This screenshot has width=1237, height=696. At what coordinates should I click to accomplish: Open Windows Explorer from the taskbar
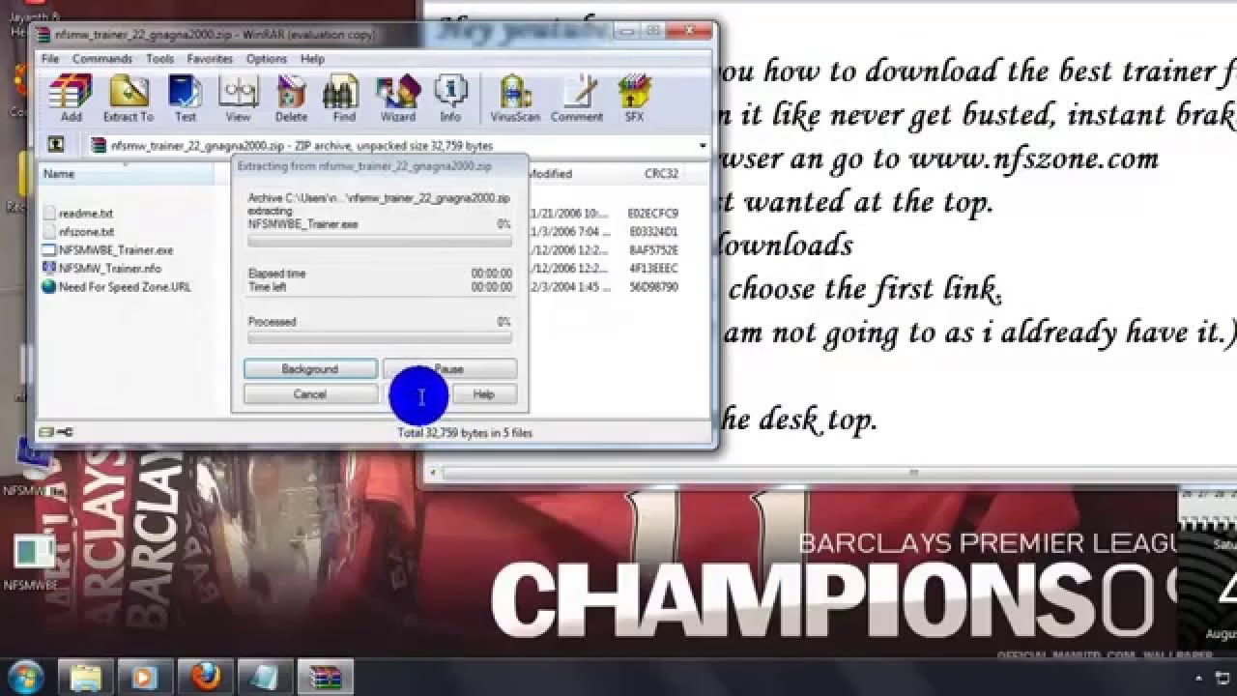click(85, 676)
